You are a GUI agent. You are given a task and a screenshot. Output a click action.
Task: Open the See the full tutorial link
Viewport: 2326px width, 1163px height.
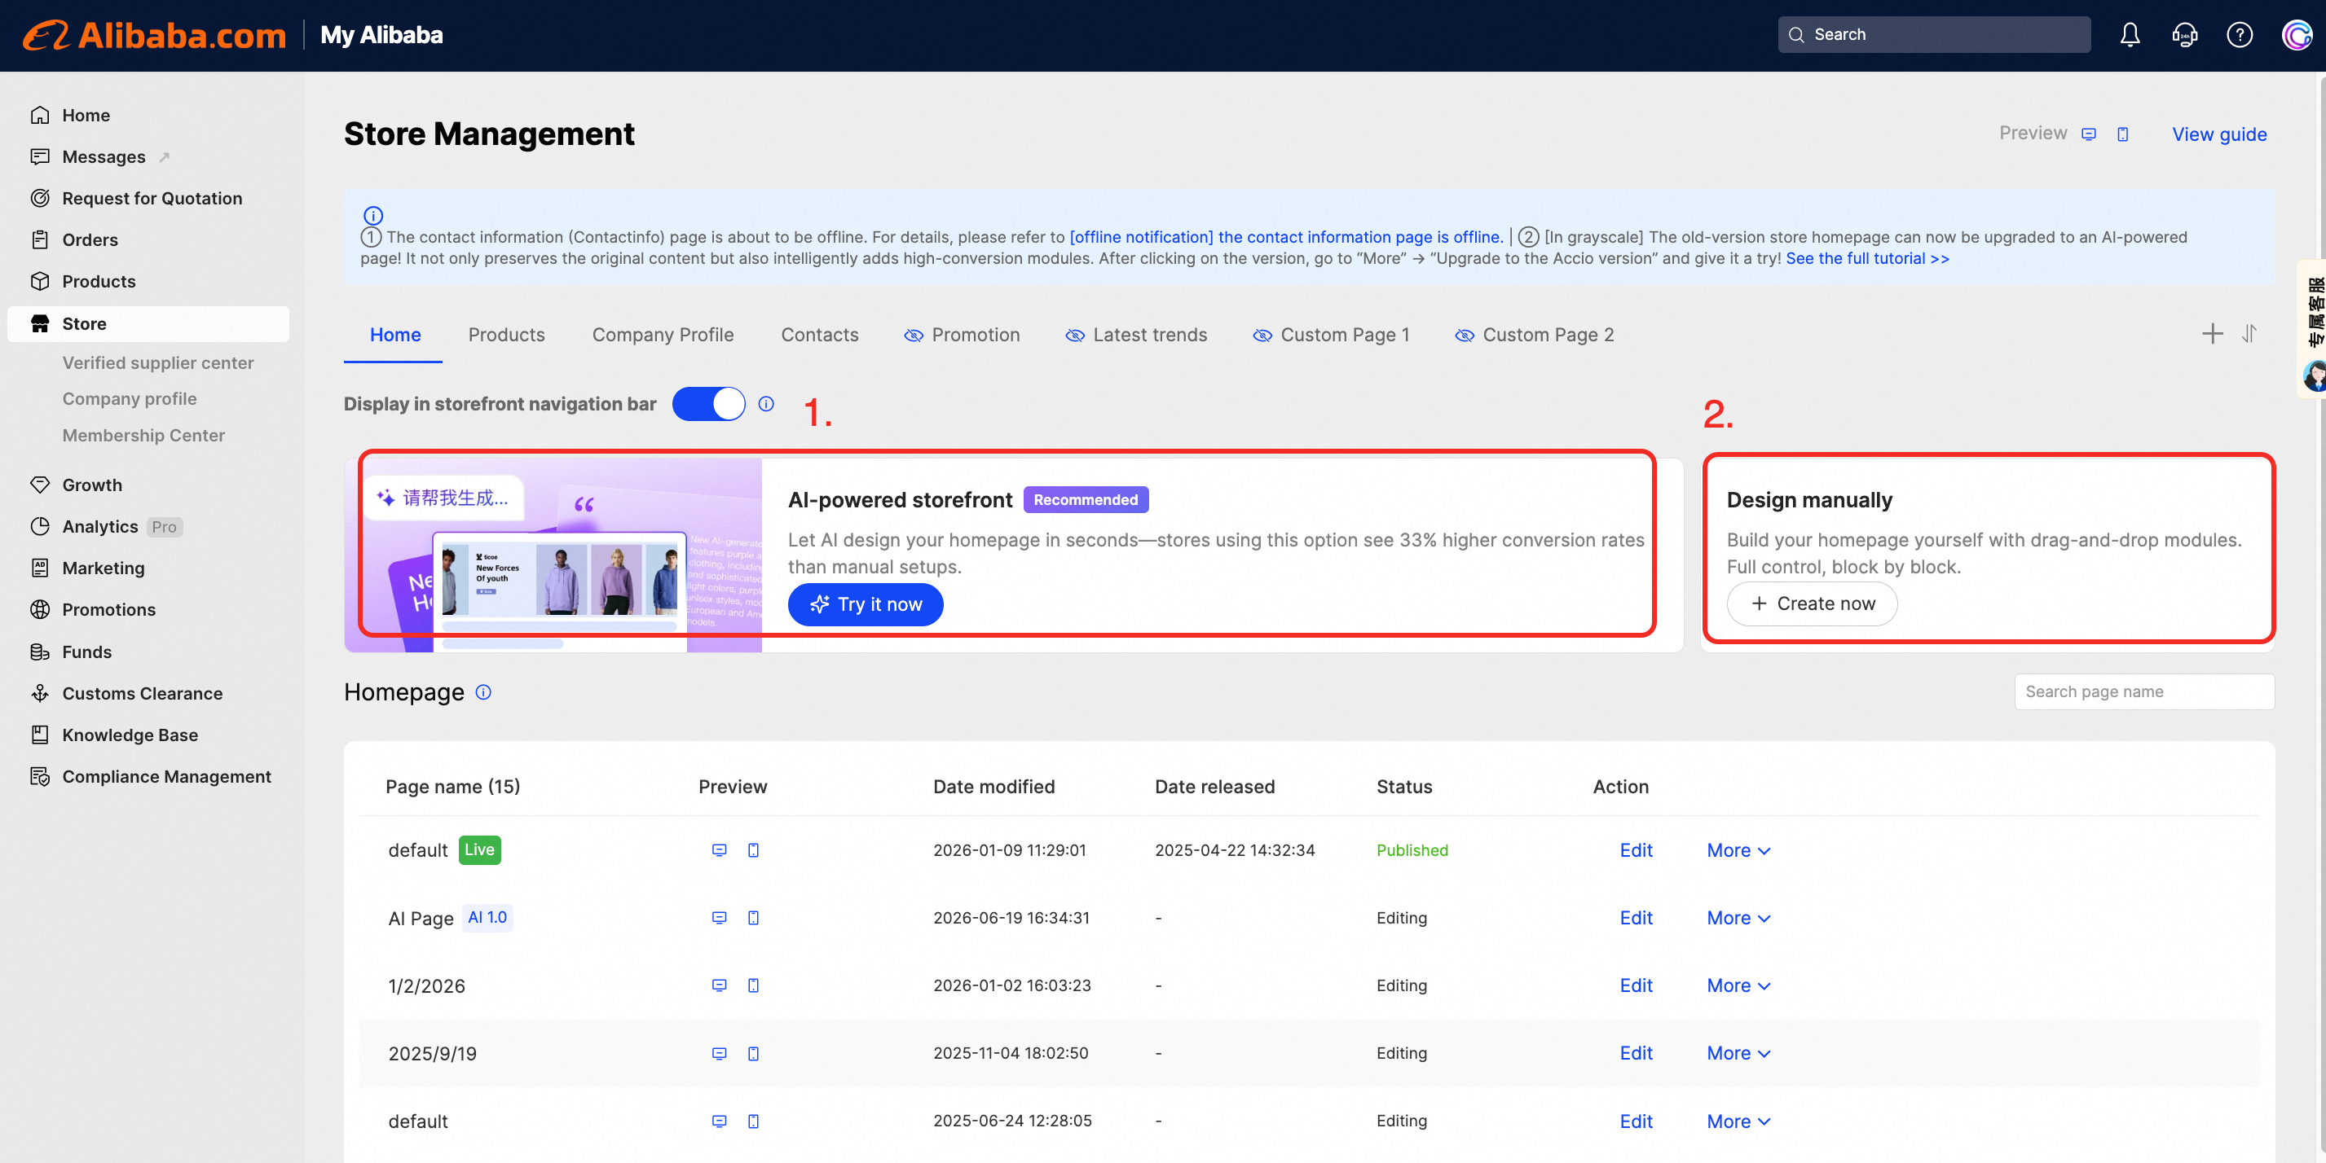click(x=1867, y=258)
